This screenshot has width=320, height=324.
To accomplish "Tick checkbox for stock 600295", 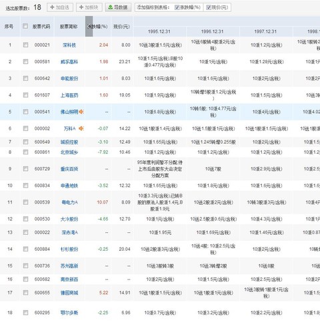I will coord(25,313).
